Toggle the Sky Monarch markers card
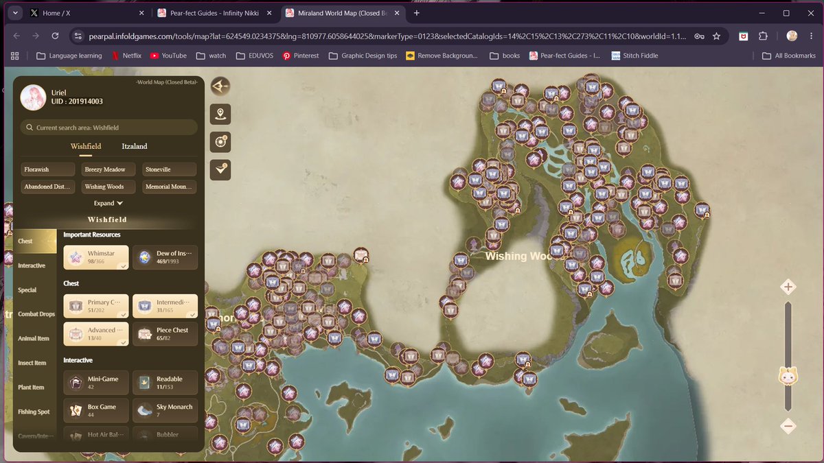Viewport: 824px width, 463px height. (165, 411)
